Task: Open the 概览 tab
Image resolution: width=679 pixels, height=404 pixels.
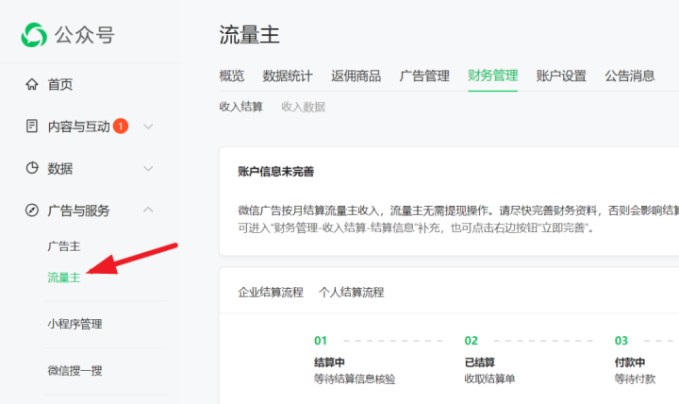Action: click(231, 76)
